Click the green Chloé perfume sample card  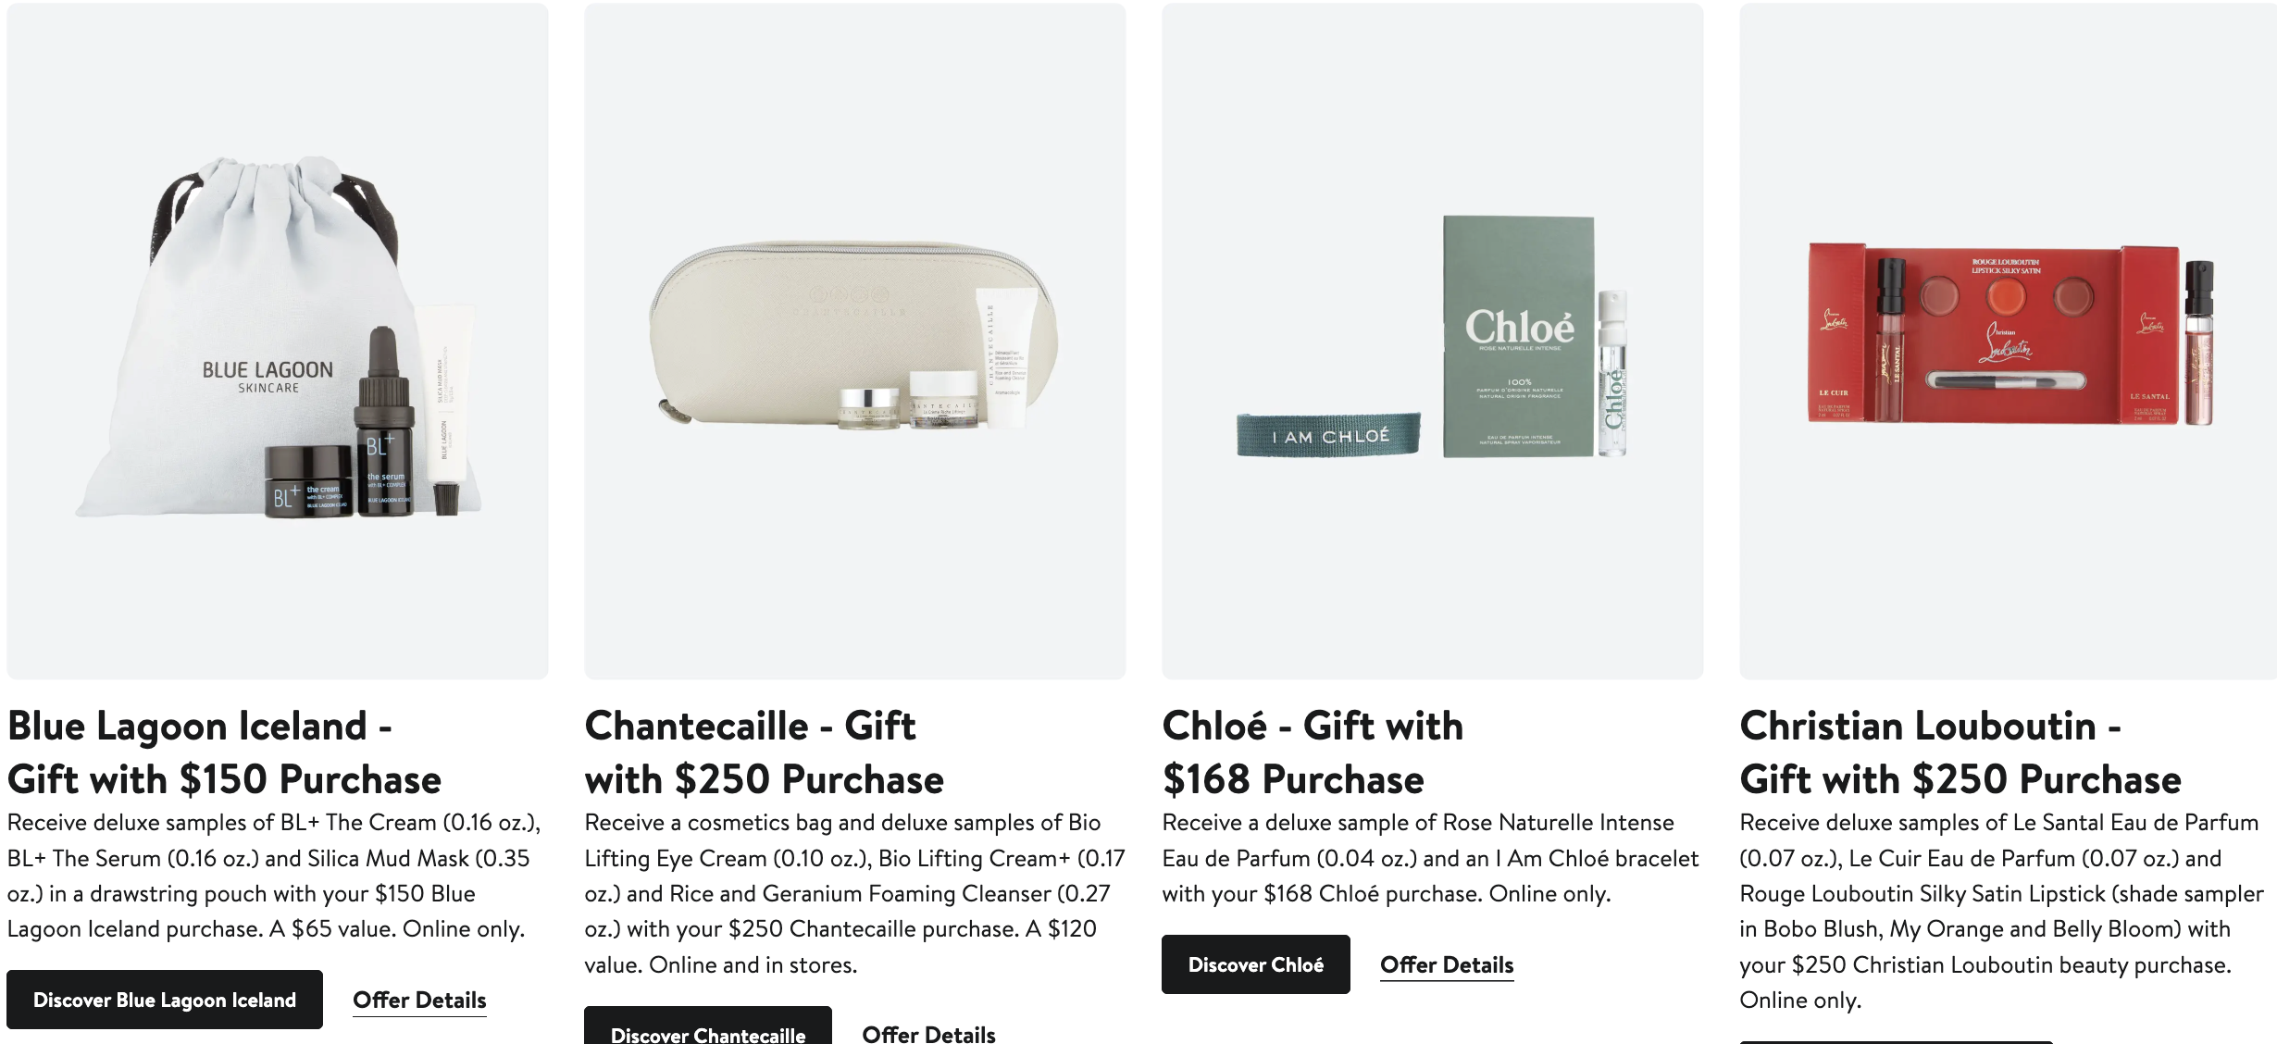click(x=1518, y=338)
